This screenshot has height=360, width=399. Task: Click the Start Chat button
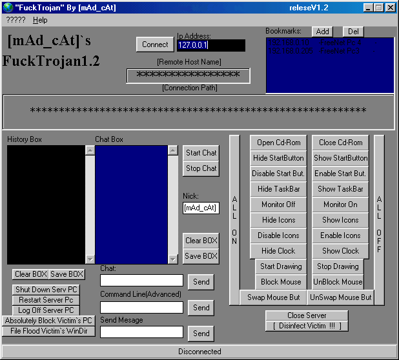click(201, 153)
